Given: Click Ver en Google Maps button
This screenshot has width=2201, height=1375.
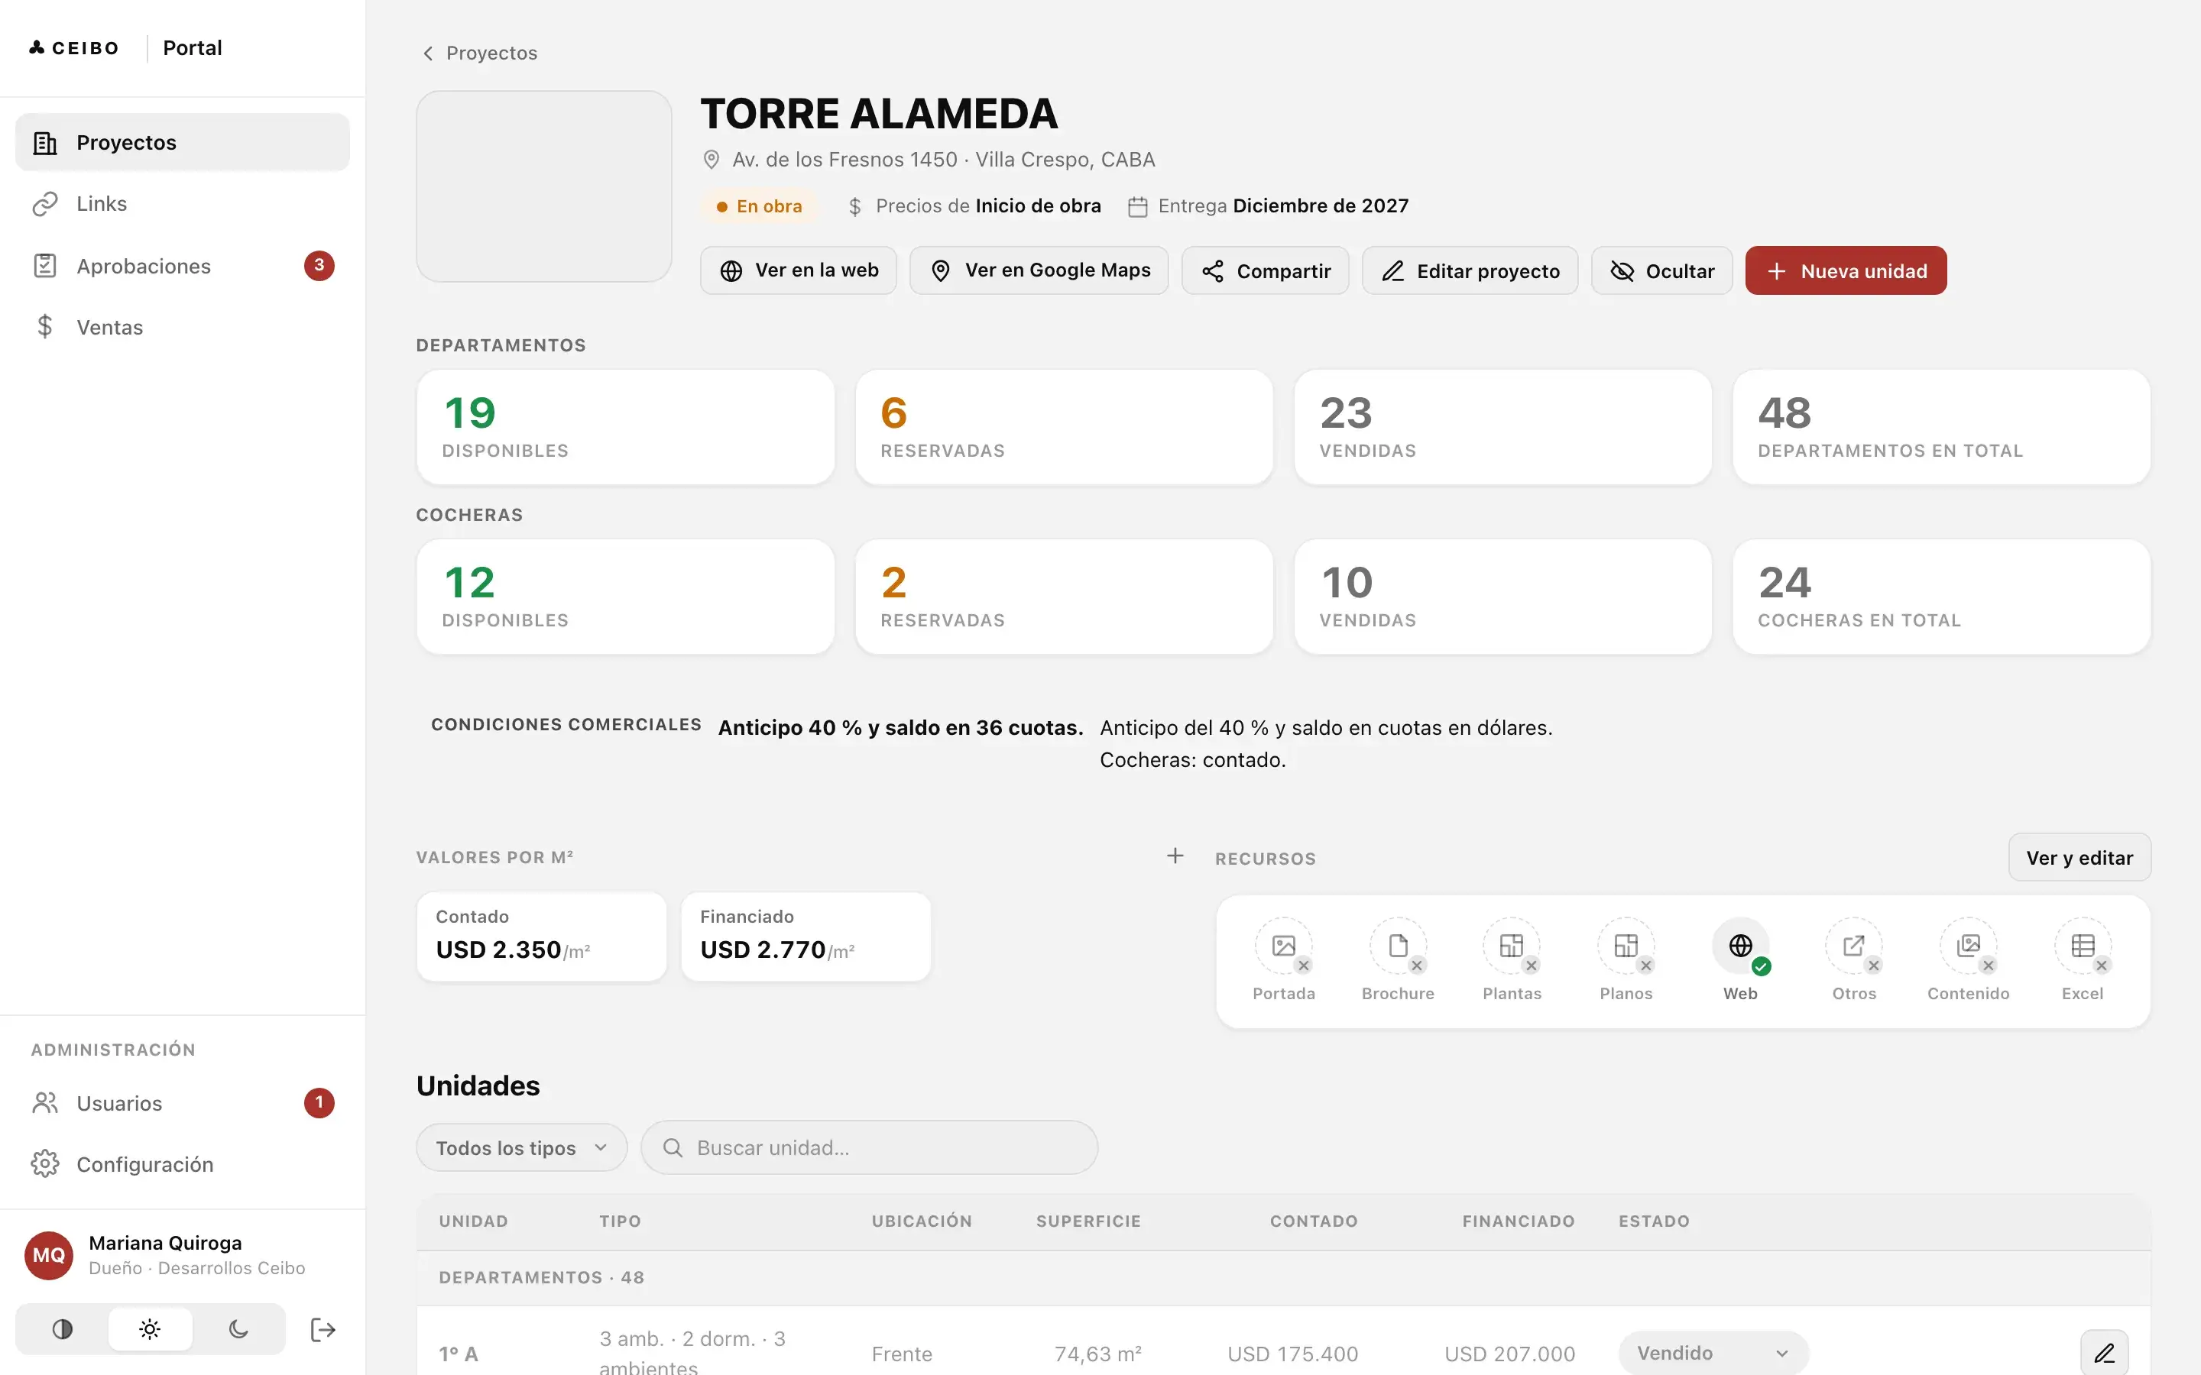Looking at the screenshot, I should tap(1039, 271).
